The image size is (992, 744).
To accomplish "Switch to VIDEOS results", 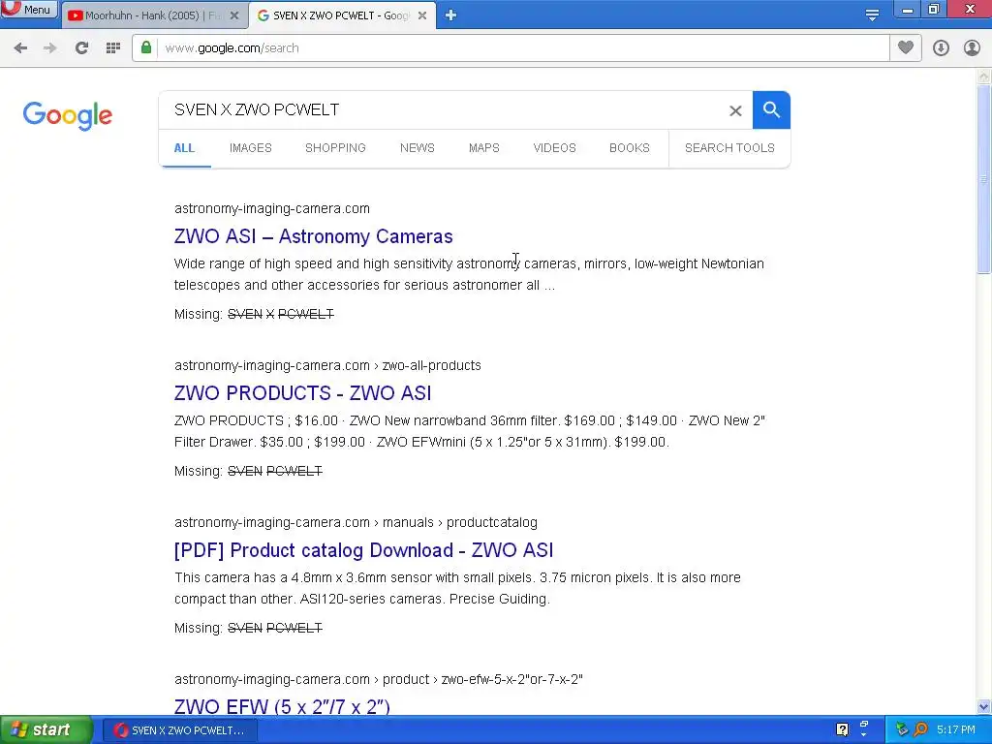I will coord(554,148).
